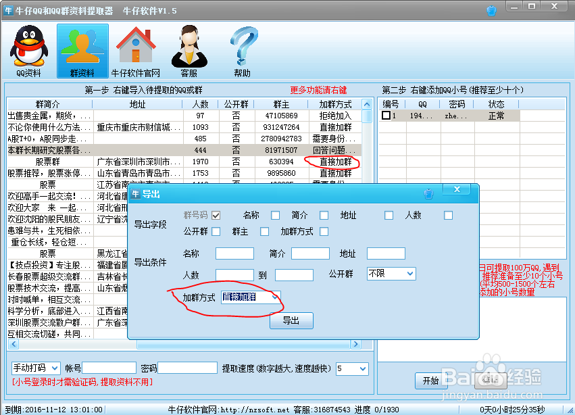
Task: Click the 开始 start button
Action: [431, 381]
